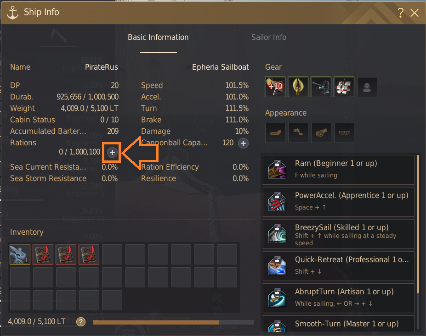Open the cannon gear slot icon
Screen dimensions: 426x336
click(321, 87)
